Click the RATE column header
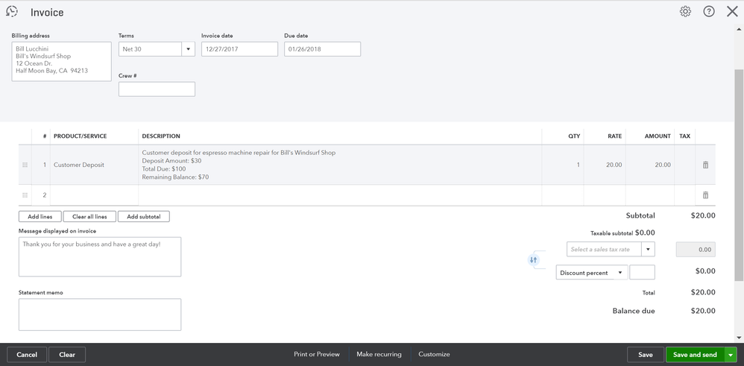The image size is (744, 366). click(x=615, y=136)
